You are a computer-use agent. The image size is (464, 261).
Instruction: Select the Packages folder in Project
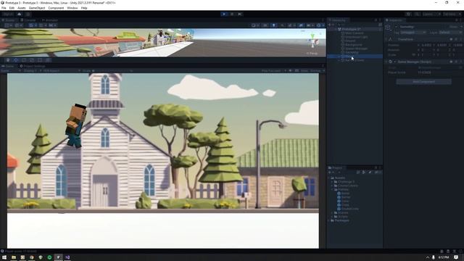341,220
